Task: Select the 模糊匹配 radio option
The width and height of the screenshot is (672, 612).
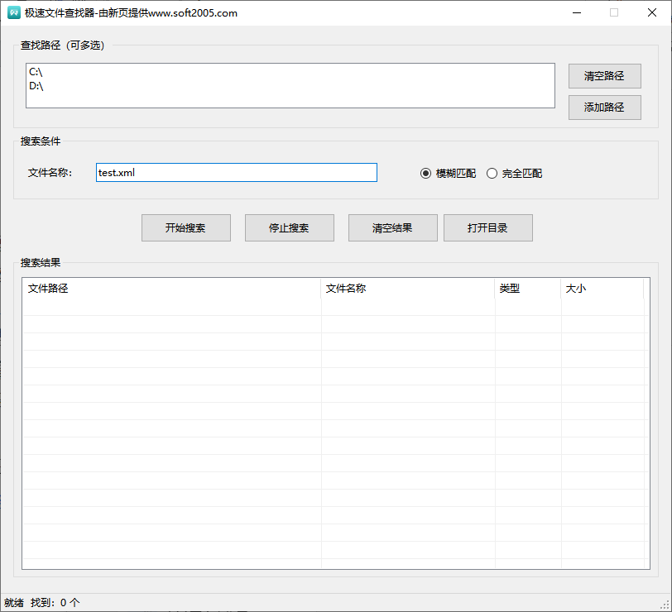Action: click(x=426, y=174)
